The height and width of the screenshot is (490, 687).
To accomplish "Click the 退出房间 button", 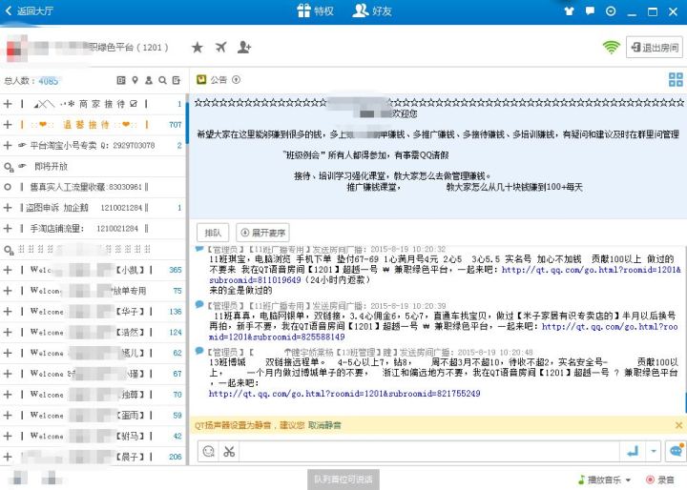I will point(654,47).
